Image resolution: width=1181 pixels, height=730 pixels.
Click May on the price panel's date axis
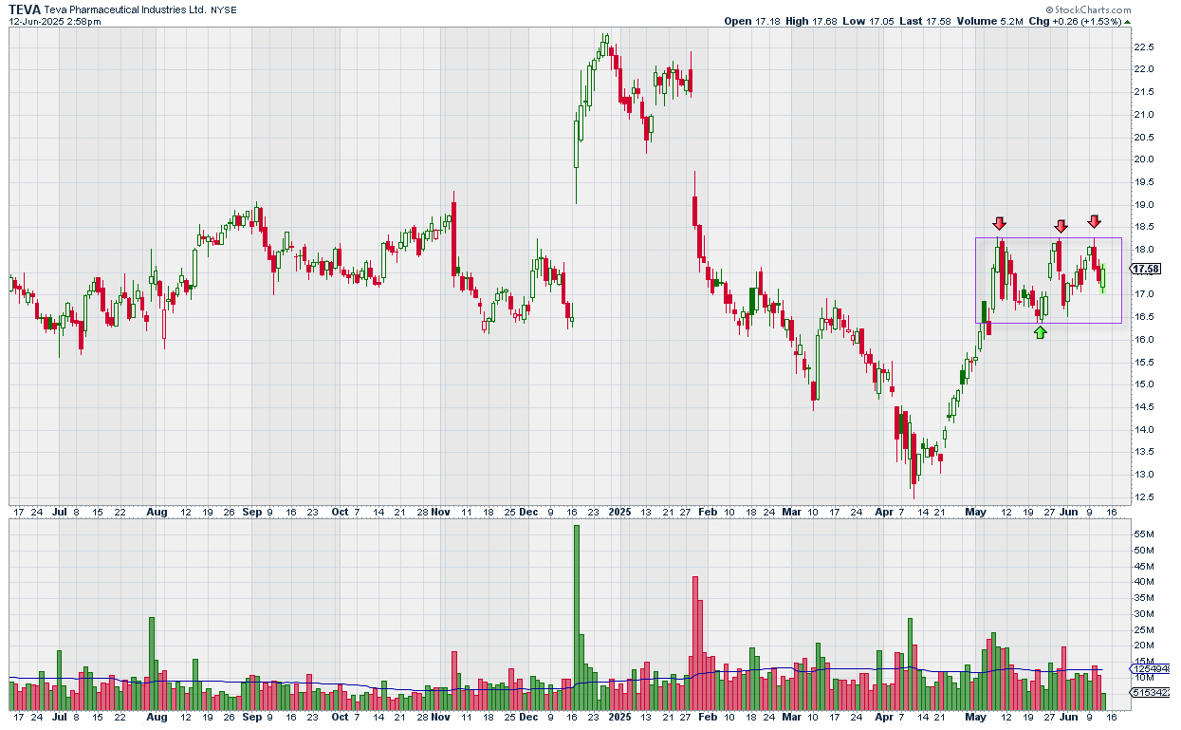[x=976, y=513]
